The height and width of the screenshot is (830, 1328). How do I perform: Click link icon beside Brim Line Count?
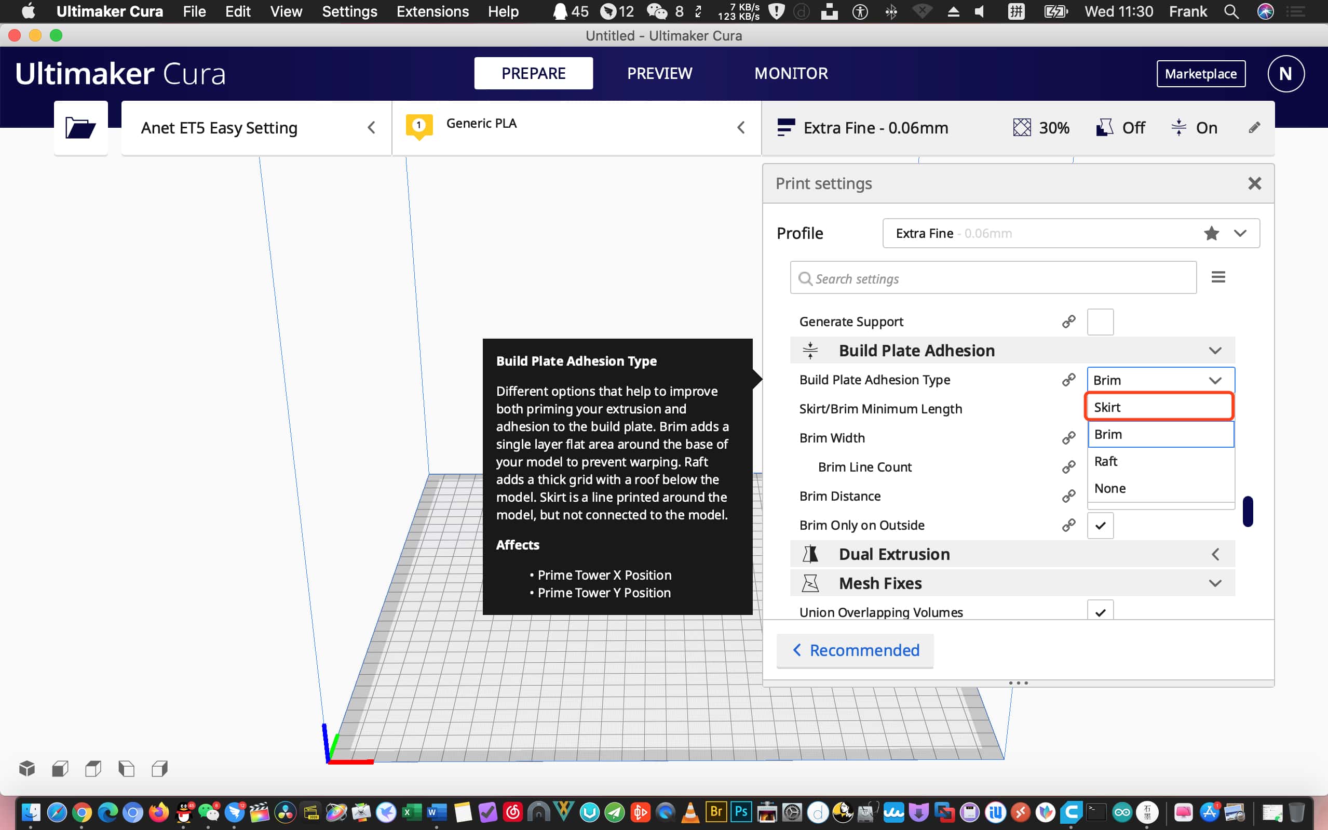tap(1068, 467)
